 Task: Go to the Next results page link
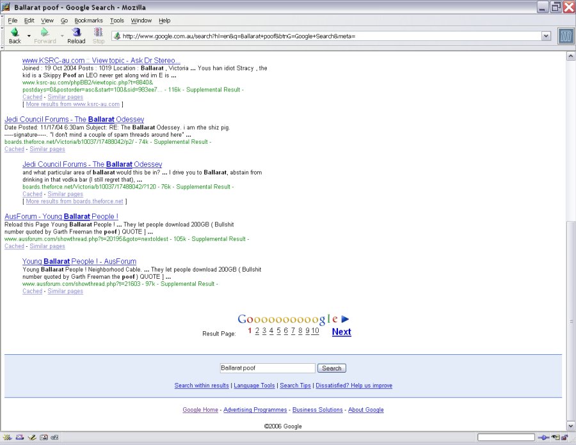coord(341,332)
